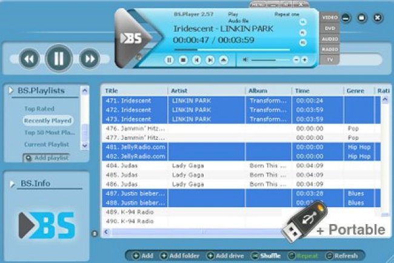394x263 pixels.
Task: Toggle Repeat mode in bottom toolbar
Action: click(303, 256)
